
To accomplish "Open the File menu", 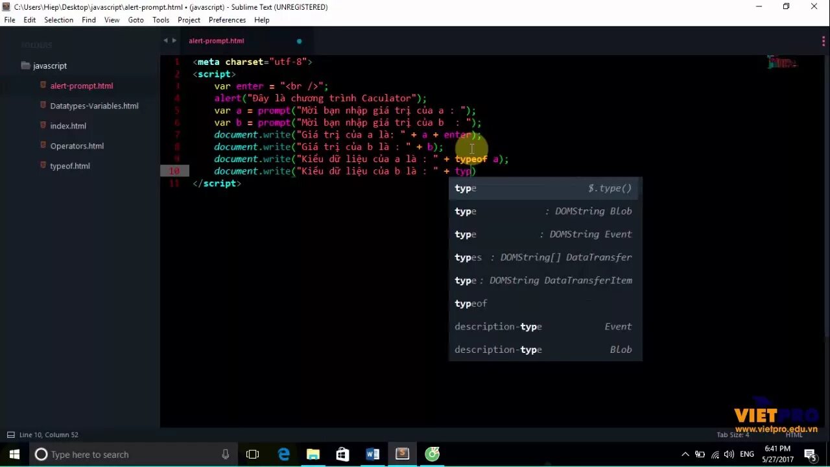I will point(10,20).
